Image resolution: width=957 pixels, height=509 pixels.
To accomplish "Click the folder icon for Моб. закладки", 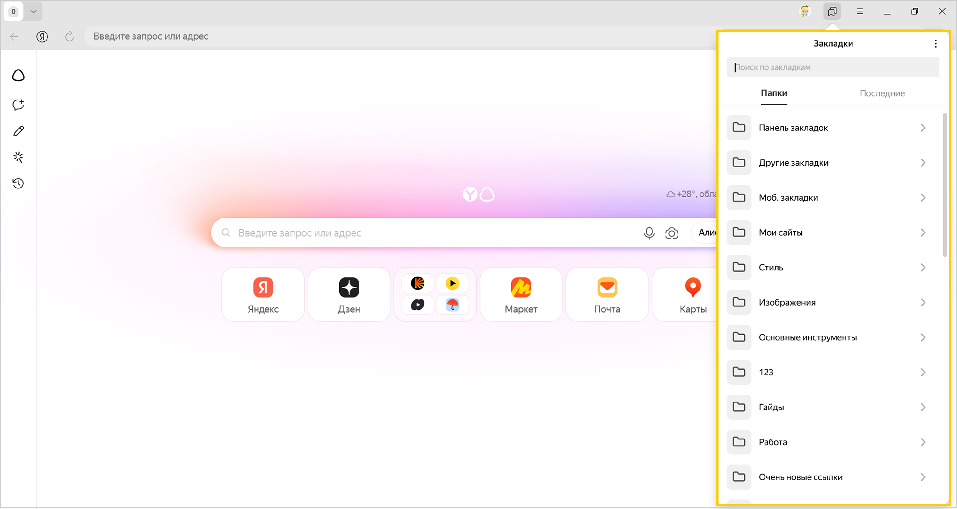I will (739, 198).
